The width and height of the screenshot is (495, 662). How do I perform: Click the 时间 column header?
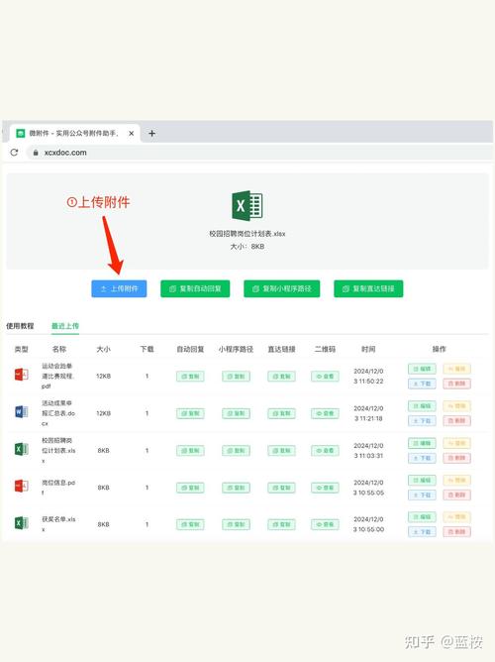[368, 349]
